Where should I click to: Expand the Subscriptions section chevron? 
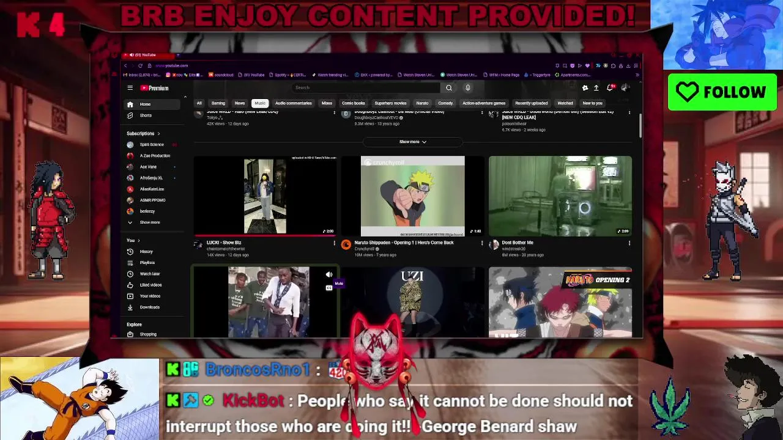click(x=158, y=134)
